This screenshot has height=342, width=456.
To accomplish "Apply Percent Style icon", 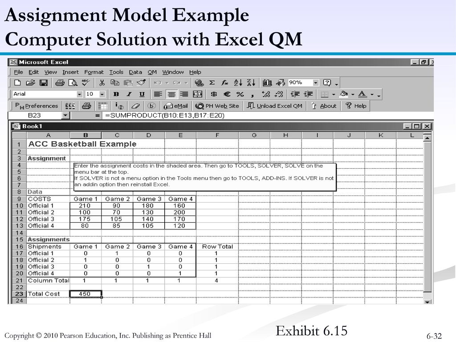I will [x=240, y=94].
